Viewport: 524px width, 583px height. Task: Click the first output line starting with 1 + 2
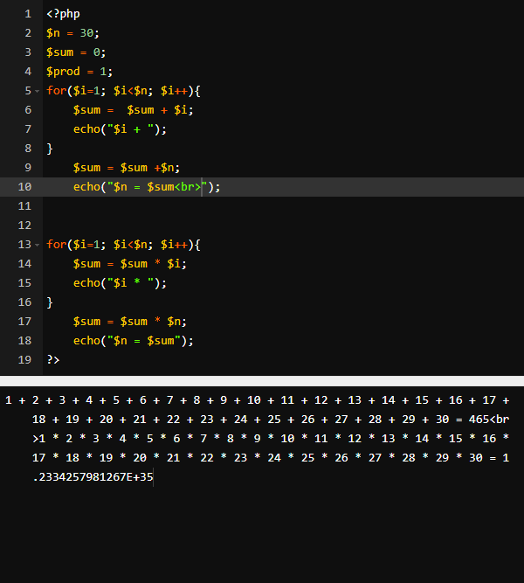pyautogui.click(x=257, y=400)
